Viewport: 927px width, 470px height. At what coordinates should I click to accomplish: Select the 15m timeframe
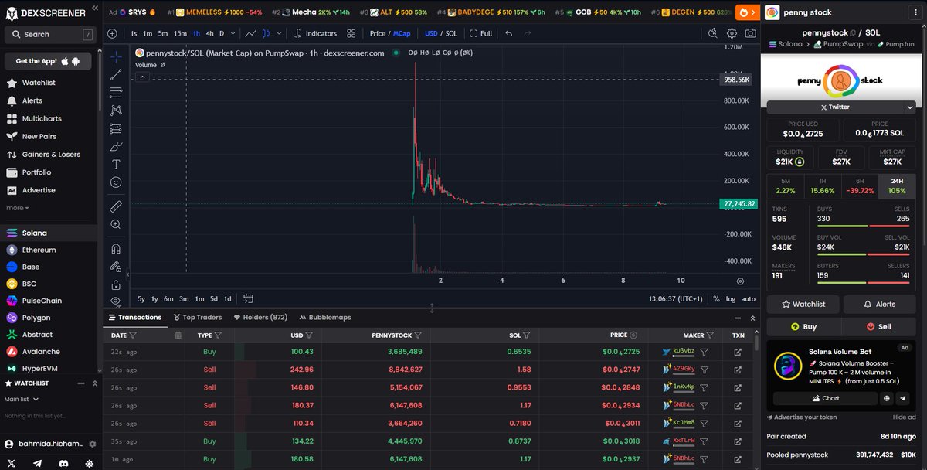click(x=180, y=33)
